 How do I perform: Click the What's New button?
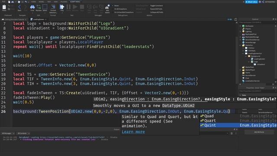coord(251,2)
